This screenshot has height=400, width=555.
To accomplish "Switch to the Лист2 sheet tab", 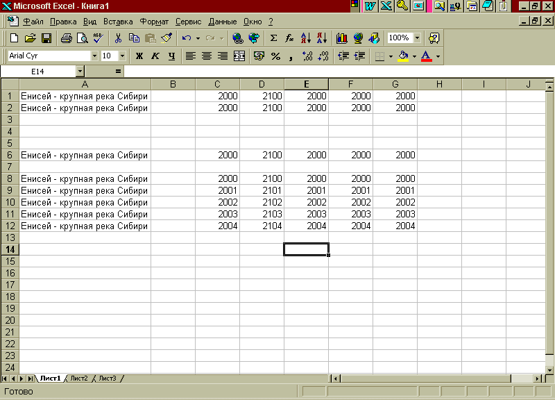I will tap(79, 378).
